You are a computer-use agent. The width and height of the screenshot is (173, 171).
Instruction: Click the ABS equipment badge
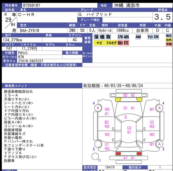pyautogui.click(x=126, y=37)
